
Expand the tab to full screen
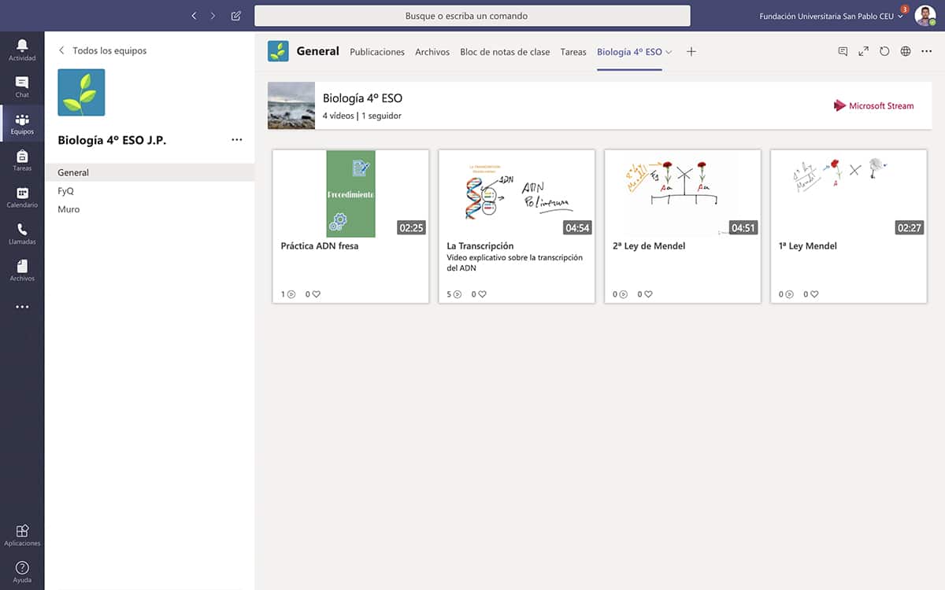863,51
